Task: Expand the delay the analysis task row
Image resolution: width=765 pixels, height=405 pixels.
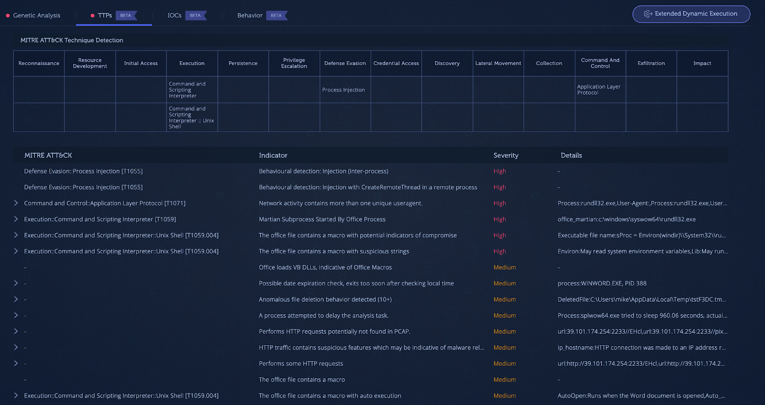Action: tap(16, 315)
